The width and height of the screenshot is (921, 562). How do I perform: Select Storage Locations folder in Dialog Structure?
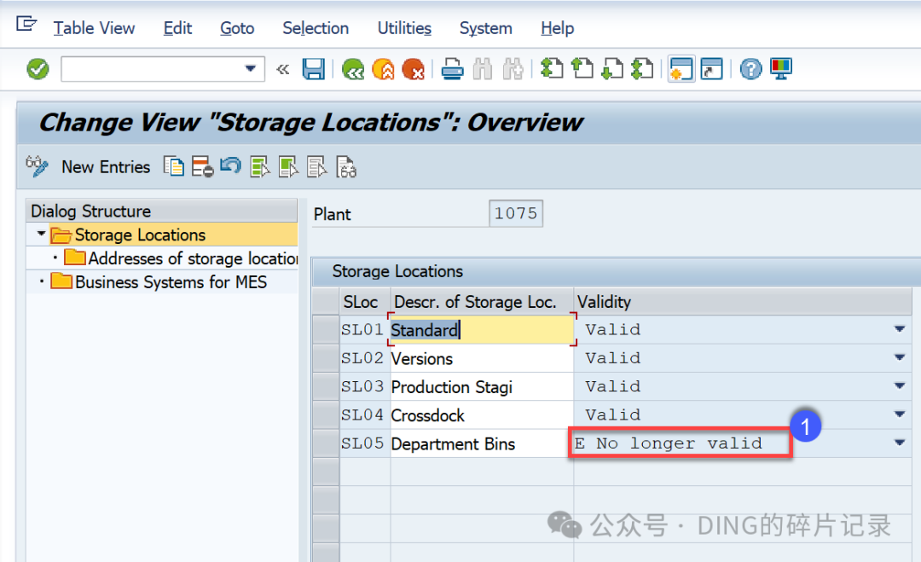(140, 235)
